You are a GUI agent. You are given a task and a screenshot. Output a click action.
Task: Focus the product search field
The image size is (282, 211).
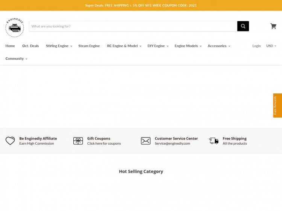point(133,26)
